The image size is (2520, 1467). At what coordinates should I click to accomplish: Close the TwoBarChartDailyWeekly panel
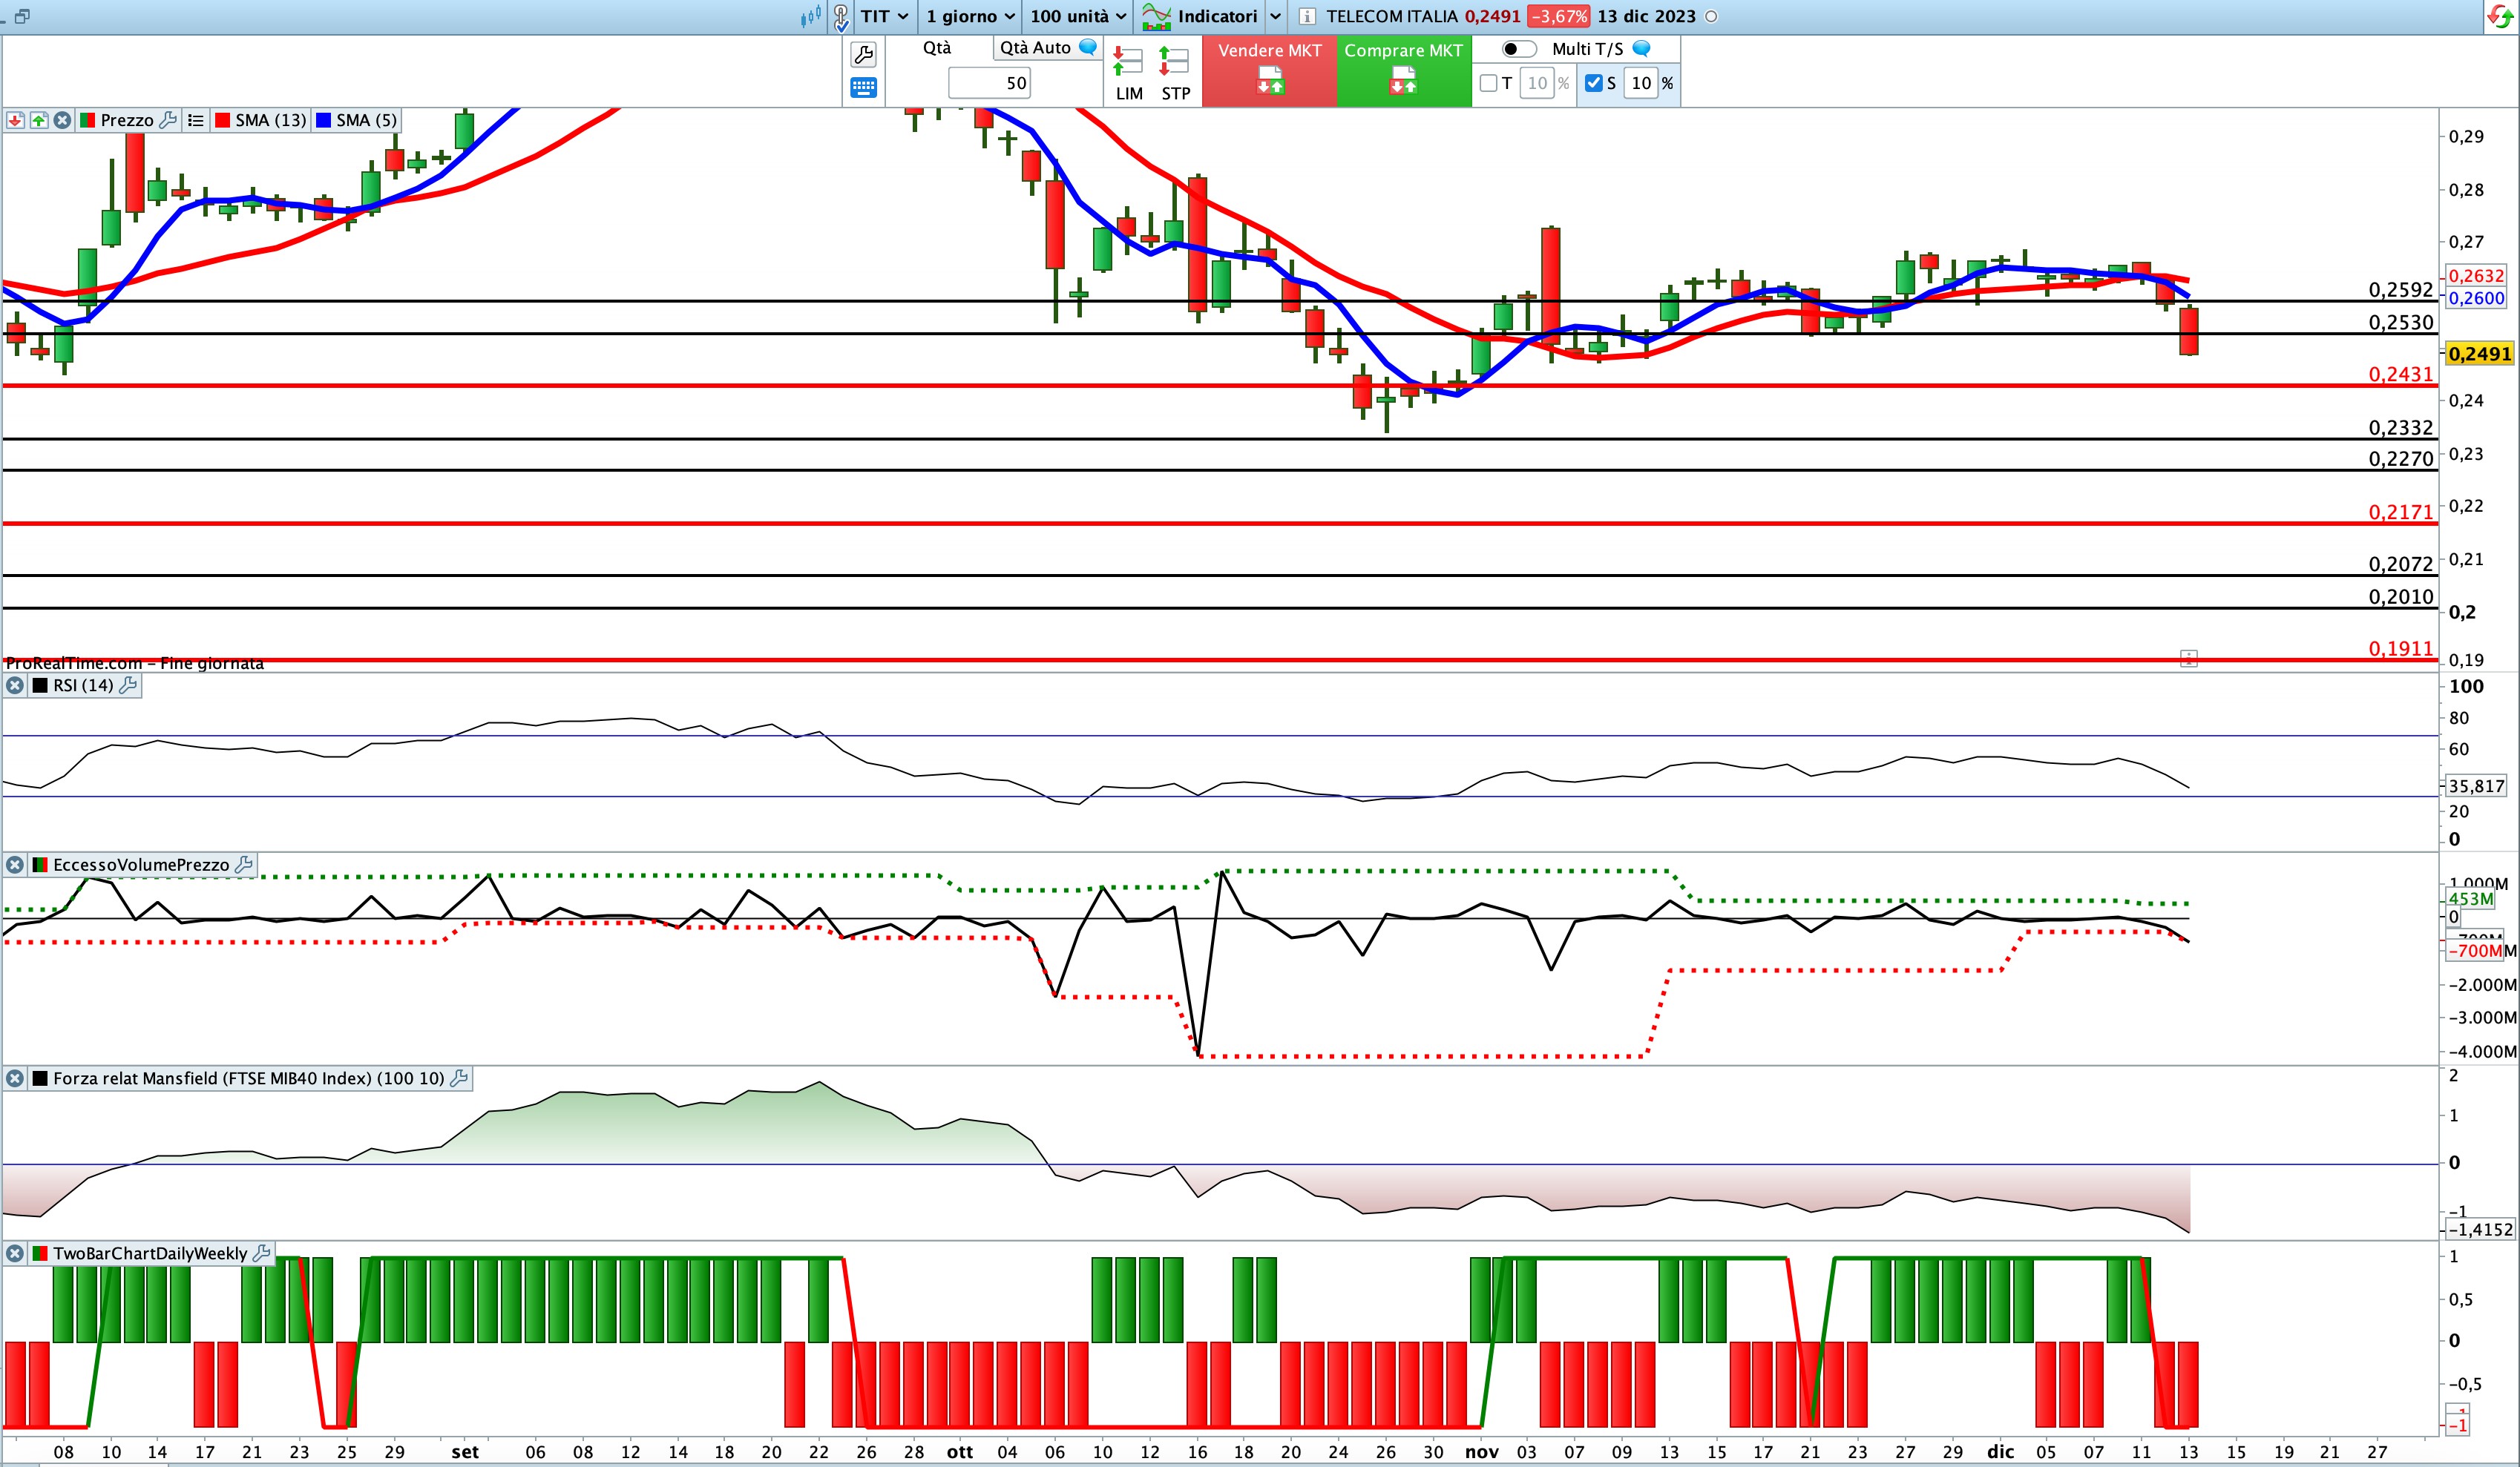15,1253
